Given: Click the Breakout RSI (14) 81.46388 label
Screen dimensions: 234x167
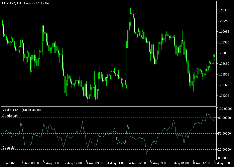Looking at the screenshot, I should click(x=21, y=110).
